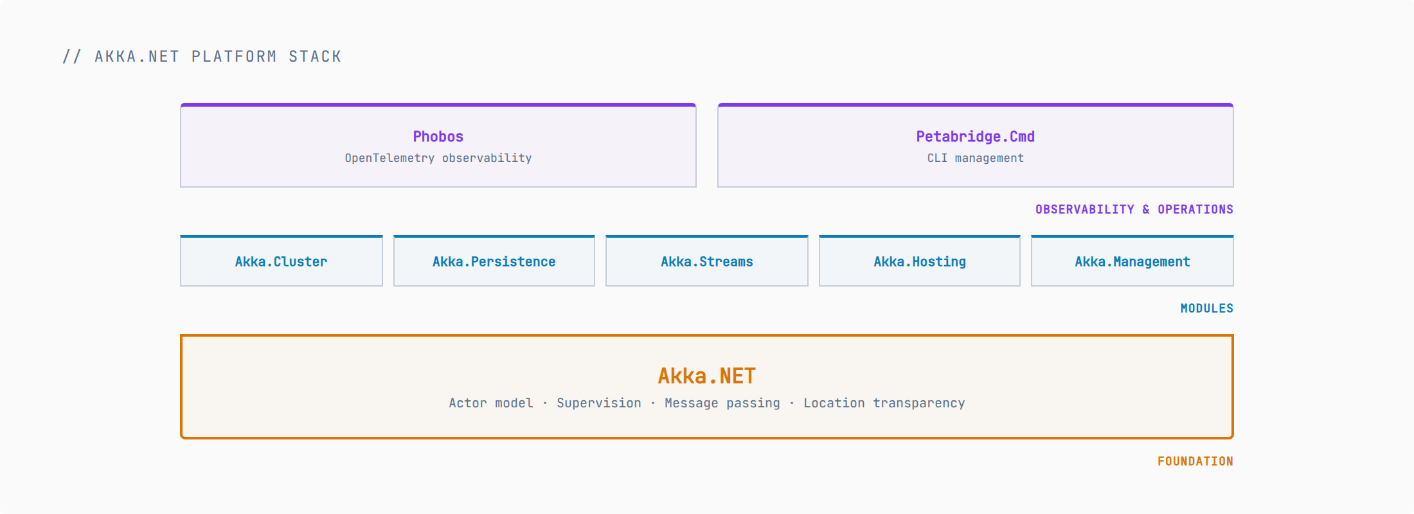The height and width of the screenshot is (514, 1414).
Task: Click the Message passing text
Action: (x=722, y=403)
